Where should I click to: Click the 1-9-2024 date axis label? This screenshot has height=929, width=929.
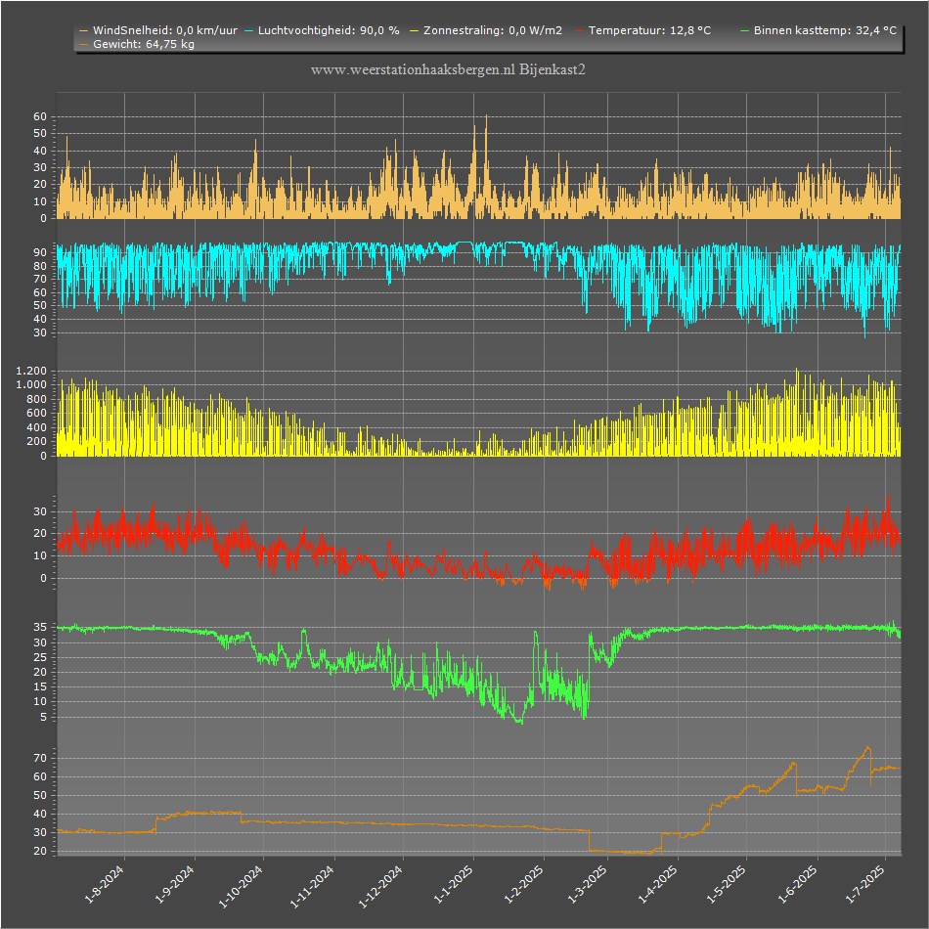(174, 884)
